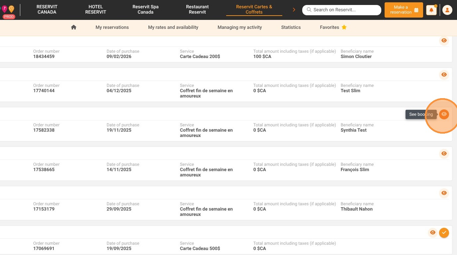Open the user profile icon
This screenshot has width=457, height=255.
point(447,10)
